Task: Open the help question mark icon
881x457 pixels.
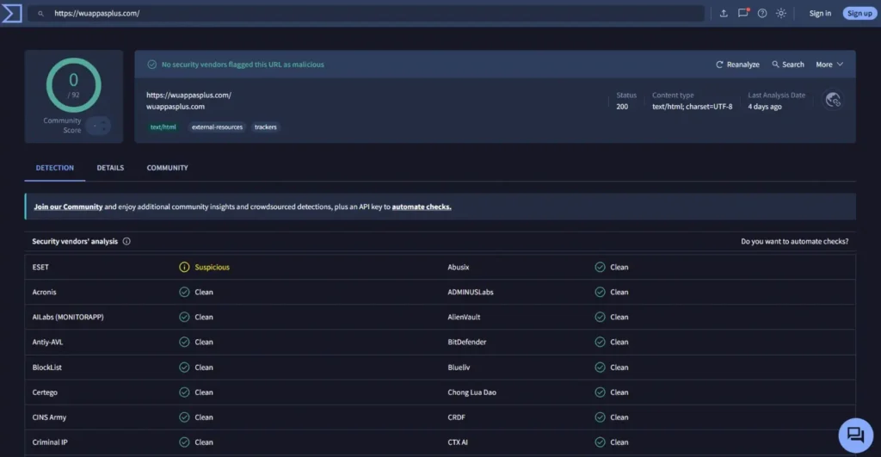Action: (762, 14)
